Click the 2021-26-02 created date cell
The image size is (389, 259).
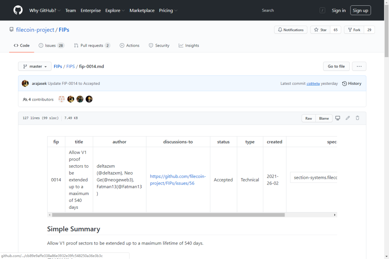pos(274,180)
